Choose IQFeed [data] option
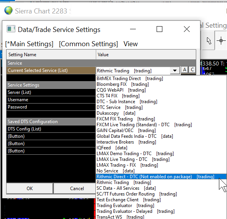 (x=161, y=148)
